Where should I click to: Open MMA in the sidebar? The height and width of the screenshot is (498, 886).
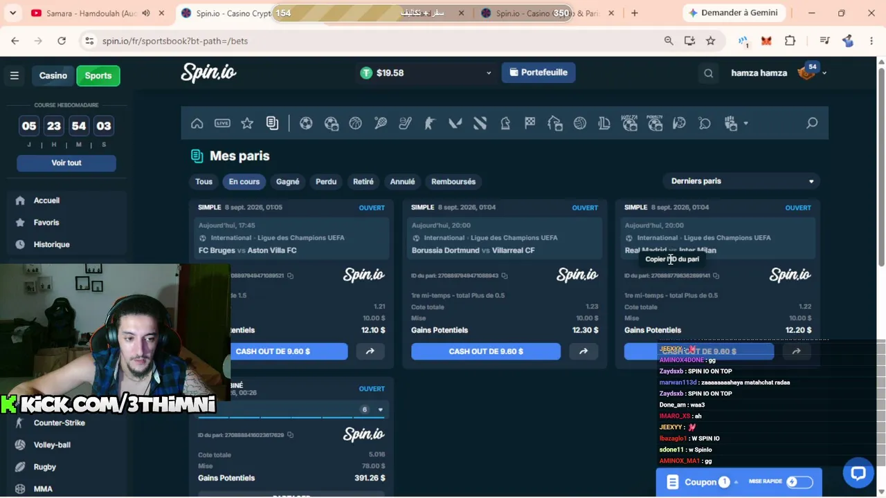[43, 489]
